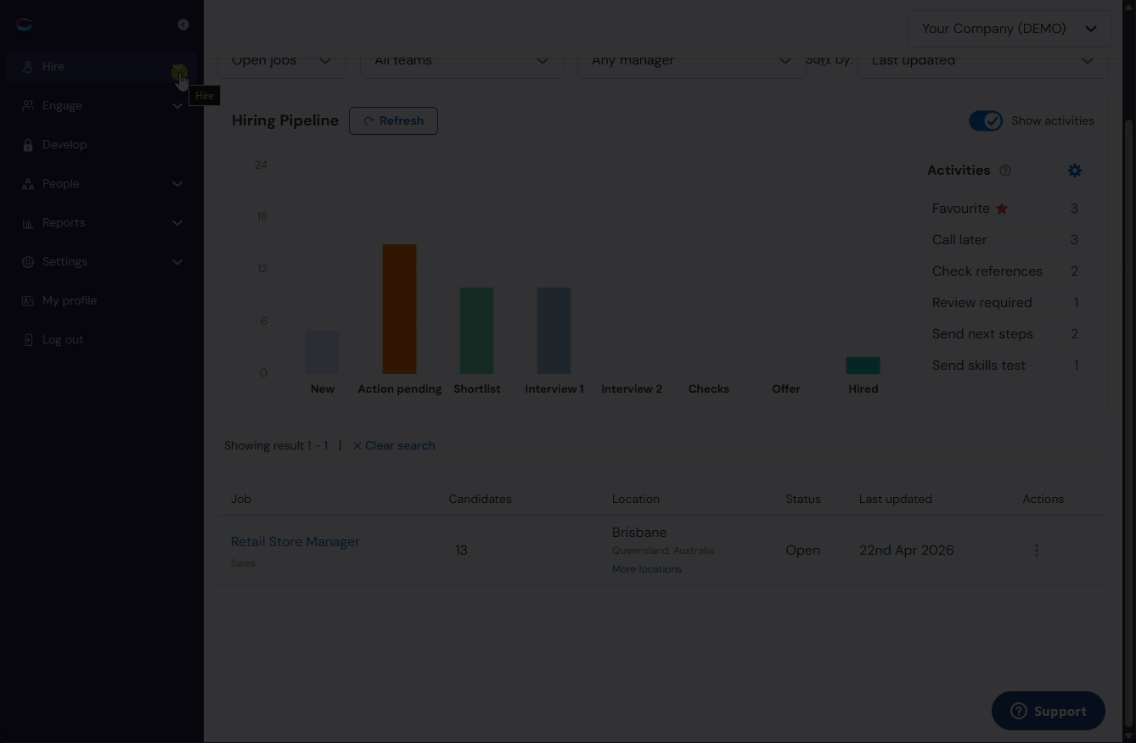Open Activities settings gear
The image size is (1136, 743).
coord(1075,170)
